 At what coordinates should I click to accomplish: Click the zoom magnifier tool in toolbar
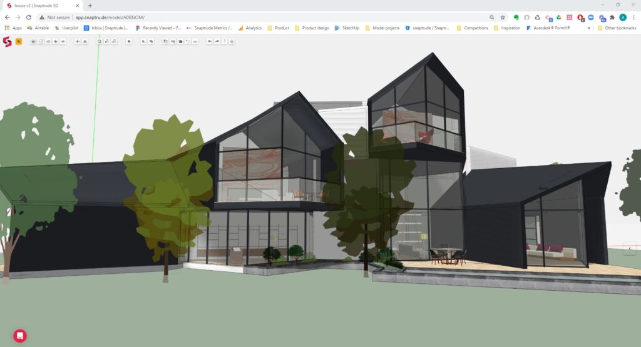143,41
